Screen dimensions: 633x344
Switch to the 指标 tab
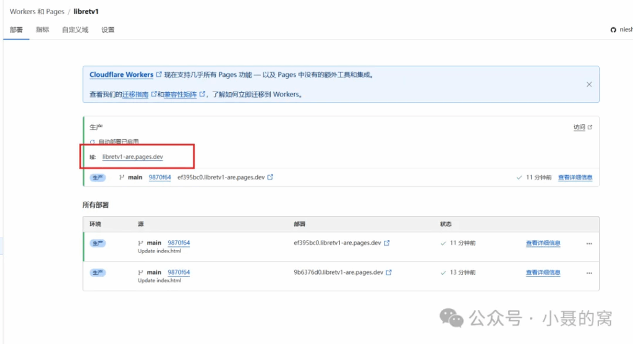[x=43, y=30]
